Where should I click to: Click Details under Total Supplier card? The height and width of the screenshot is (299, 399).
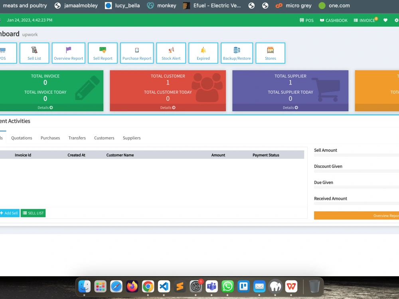[290, 108]
